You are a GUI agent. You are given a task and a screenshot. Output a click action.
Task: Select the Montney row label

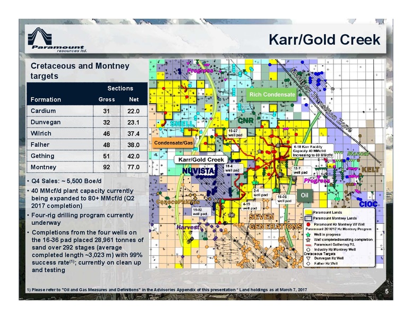tap(44, 167)
